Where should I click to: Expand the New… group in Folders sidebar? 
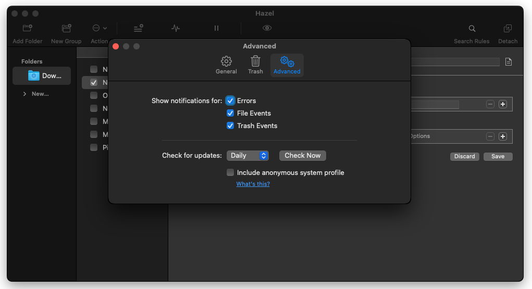24,94
